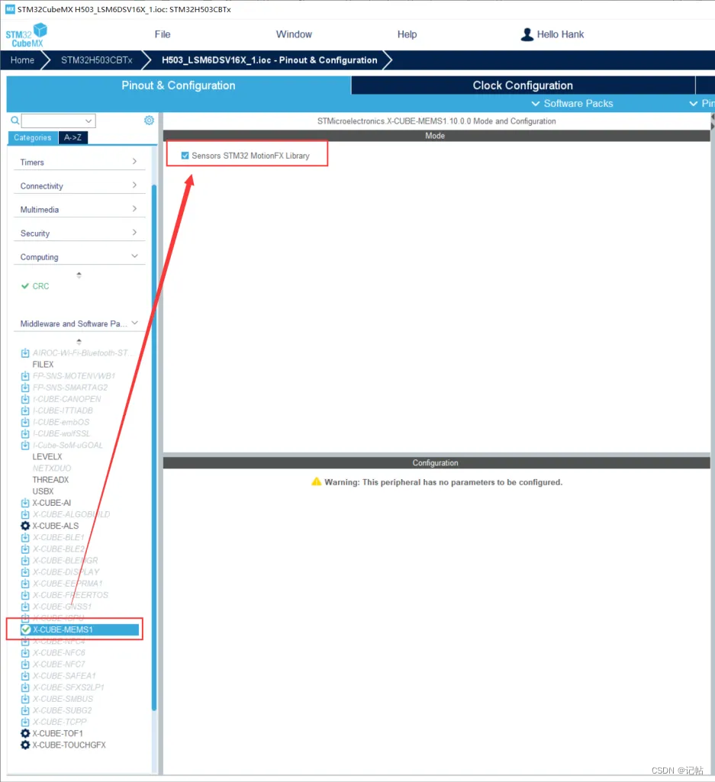Click download icon next to FP-SNS-SMARTAG2

(x=25, y=388)
